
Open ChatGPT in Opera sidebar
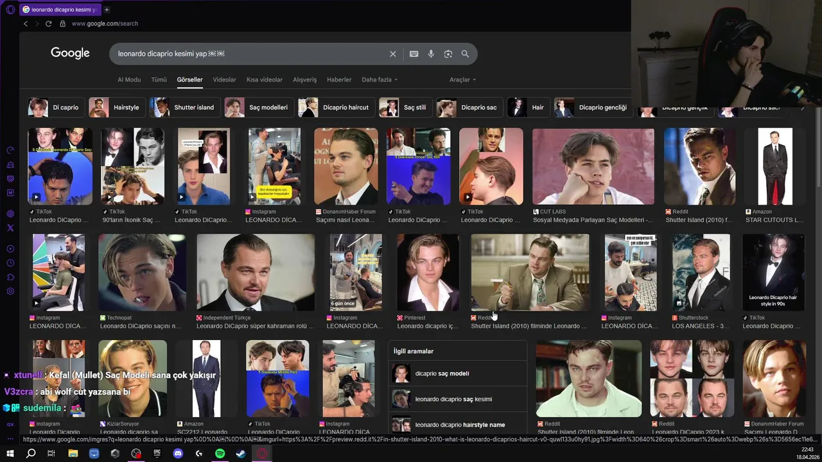pos(10,214)
